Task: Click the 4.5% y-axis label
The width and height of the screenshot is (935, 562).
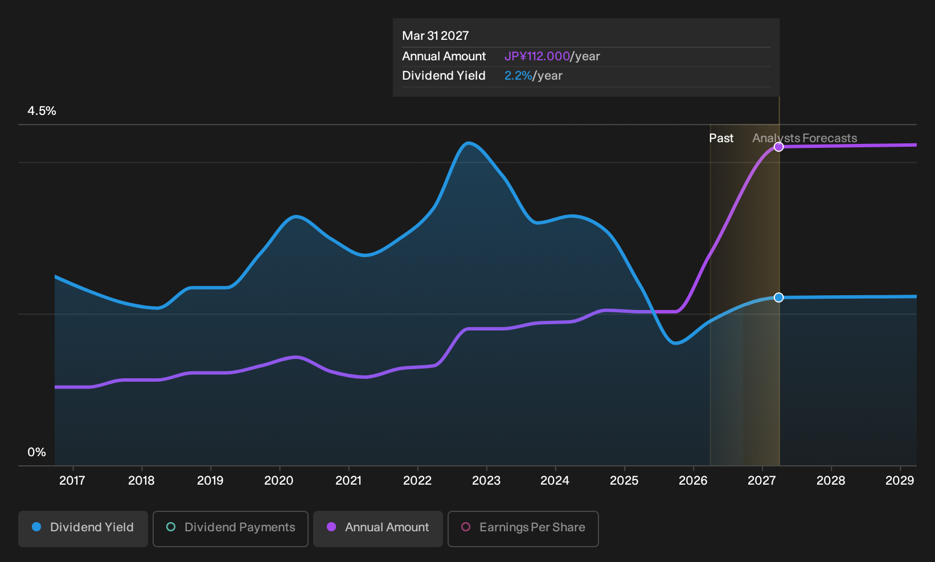Action: [42, 111]
